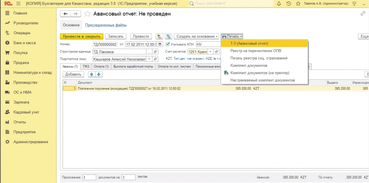Show Дт/Кт postings icon in toolbar
Image resolution: width=369 pixels, height=183 pixels.
pos(159,36)
